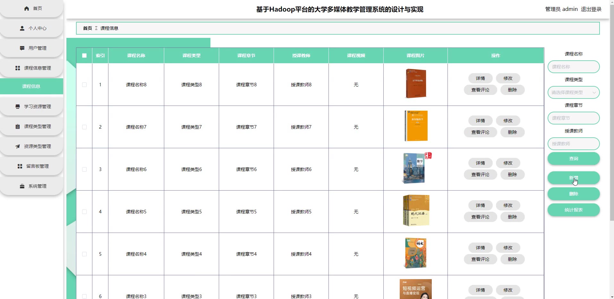Edit 课程名称7 with its 修改 button
This screenshot has width=614, height=299.
(x=508, y=121)
